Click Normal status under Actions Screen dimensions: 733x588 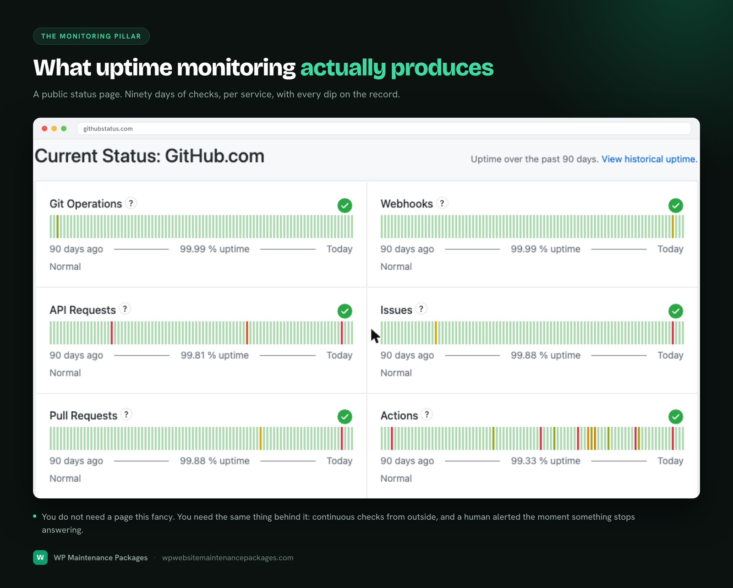coord(396,478)
